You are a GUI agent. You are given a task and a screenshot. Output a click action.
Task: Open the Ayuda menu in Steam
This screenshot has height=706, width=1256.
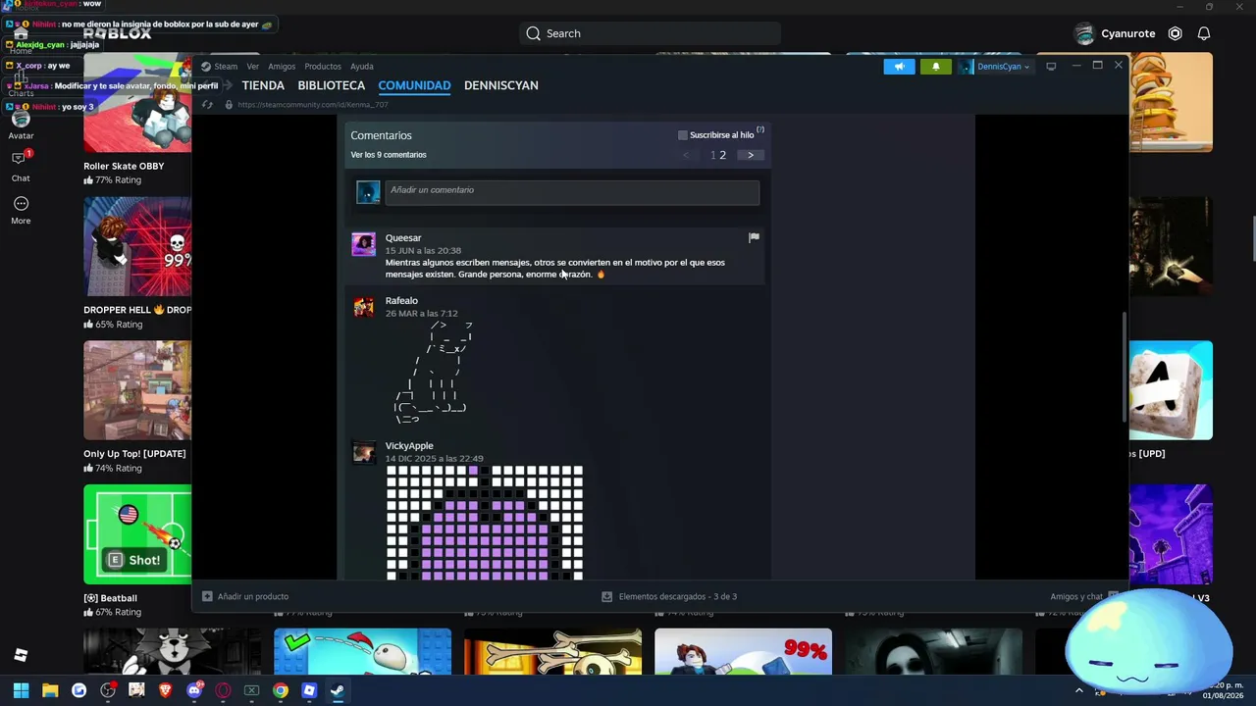(x=362, y=67)
